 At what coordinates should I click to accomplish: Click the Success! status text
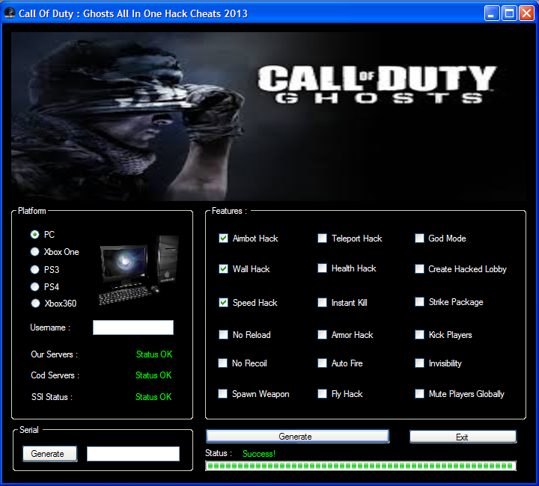pyautogui.click(x=259, y=454)
